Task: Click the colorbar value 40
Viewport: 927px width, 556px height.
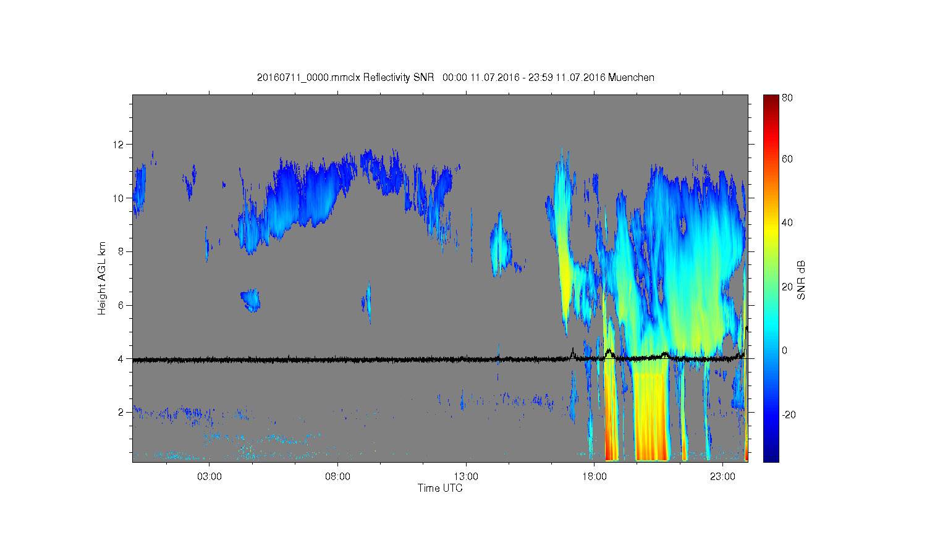Action: point(787,222)
